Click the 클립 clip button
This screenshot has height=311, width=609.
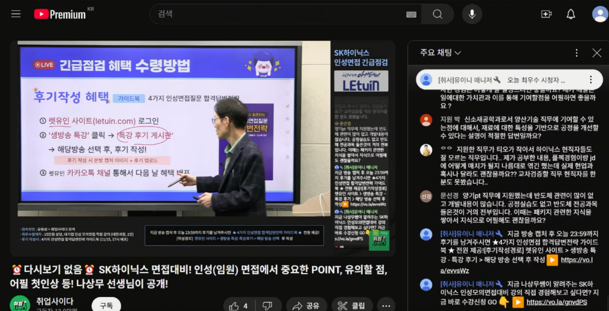coord(351,306)
